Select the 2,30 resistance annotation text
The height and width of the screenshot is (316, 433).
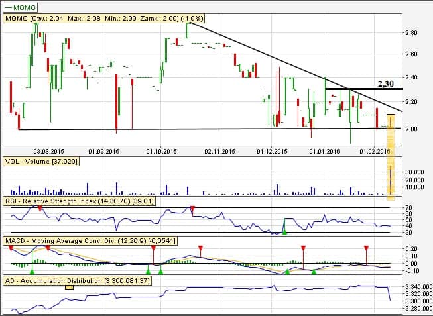tap(385, 84)
